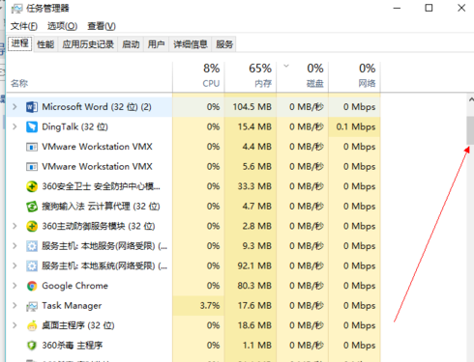Open the 选项(O) menu
The image size is (474, 362).
(x=62, y=26)
